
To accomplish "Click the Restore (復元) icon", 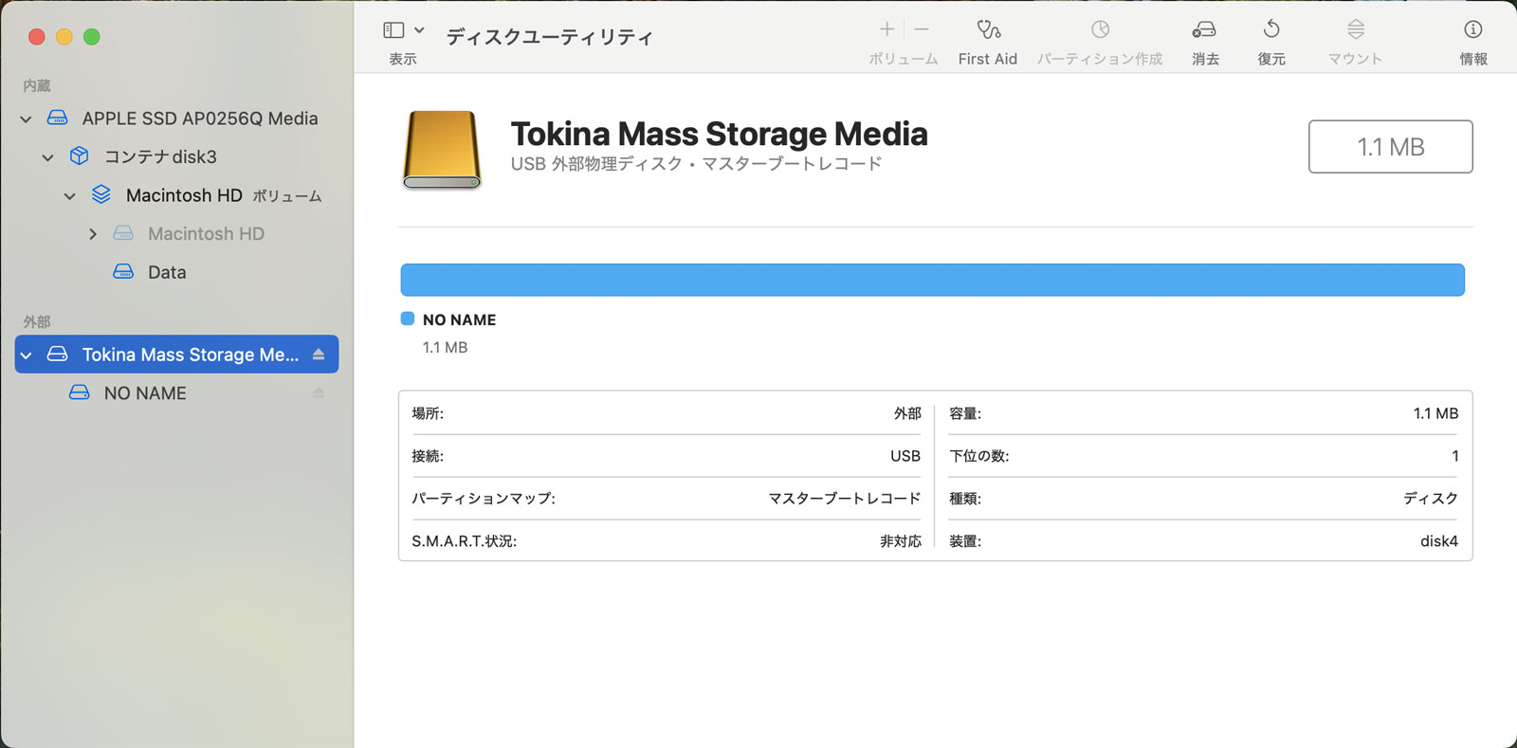I will (x=1271, y=30).
